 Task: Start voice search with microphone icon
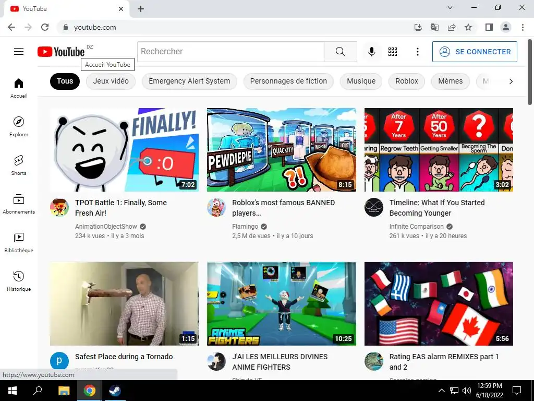point(371,52)
